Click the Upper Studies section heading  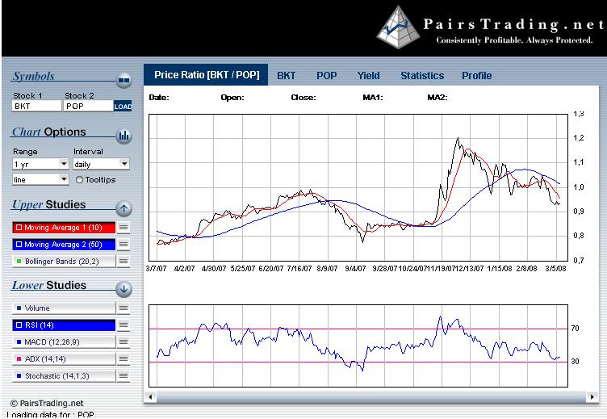click(48, 204)
